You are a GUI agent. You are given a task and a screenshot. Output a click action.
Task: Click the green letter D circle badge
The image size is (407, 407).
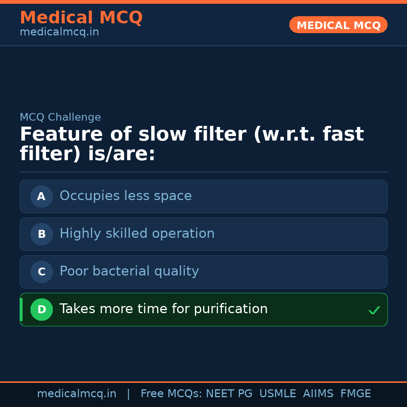41,309
